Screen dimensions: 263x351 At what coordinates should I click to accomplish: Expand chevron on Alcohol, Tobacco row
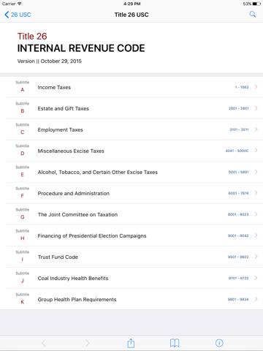pyautogui.click(x=256, y=172)
